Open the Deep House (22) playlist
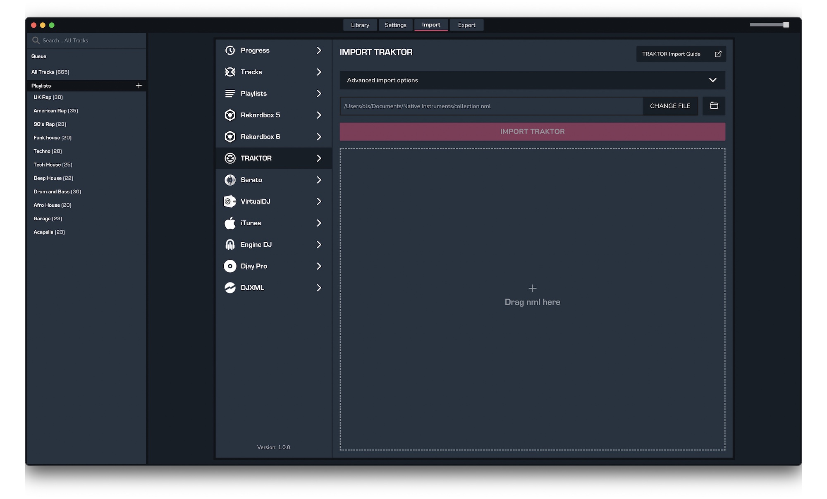The image size is (827, 499). (x=53, y=178)
